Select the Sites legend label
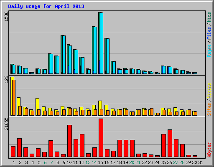214x167 pixels. coord(209,109)
